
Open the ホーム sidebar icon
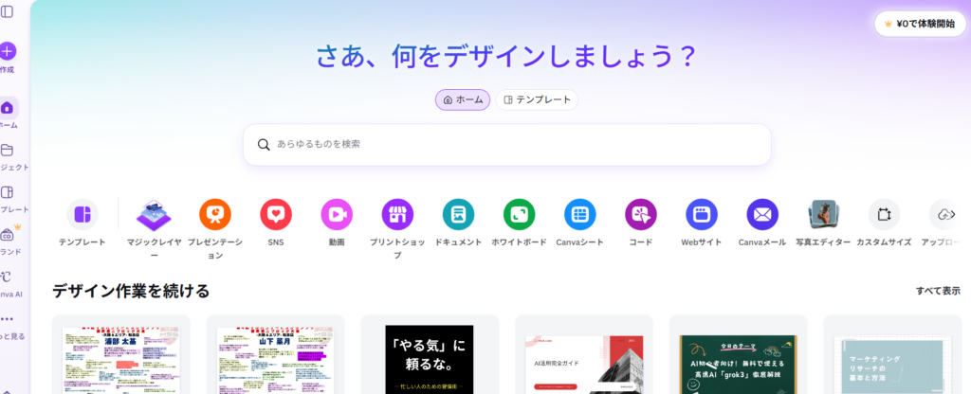[x=7, y=108]
